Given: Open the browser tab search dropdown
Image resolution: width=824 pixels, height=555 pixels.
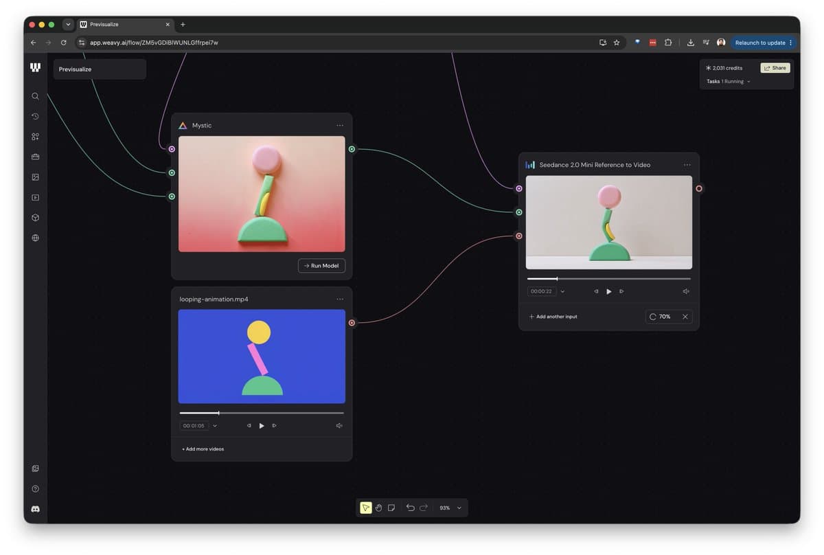Looking at the screenshot, I should (68, 24).
